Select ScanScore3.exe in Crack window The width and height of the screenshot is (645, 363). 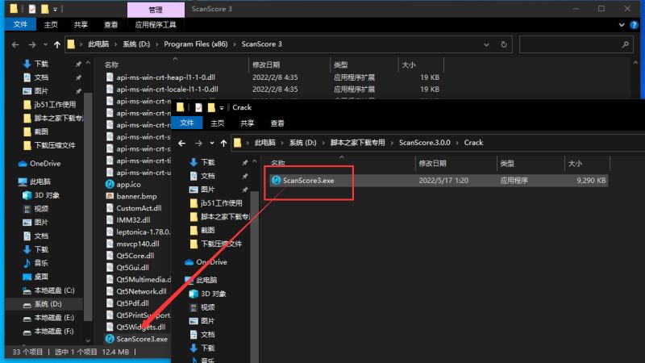point(309,180)
